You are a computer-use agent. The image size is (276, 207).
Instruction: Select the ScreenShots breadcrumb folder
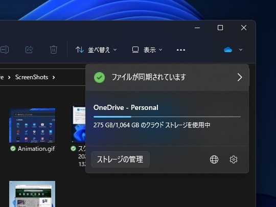(32, 77)
